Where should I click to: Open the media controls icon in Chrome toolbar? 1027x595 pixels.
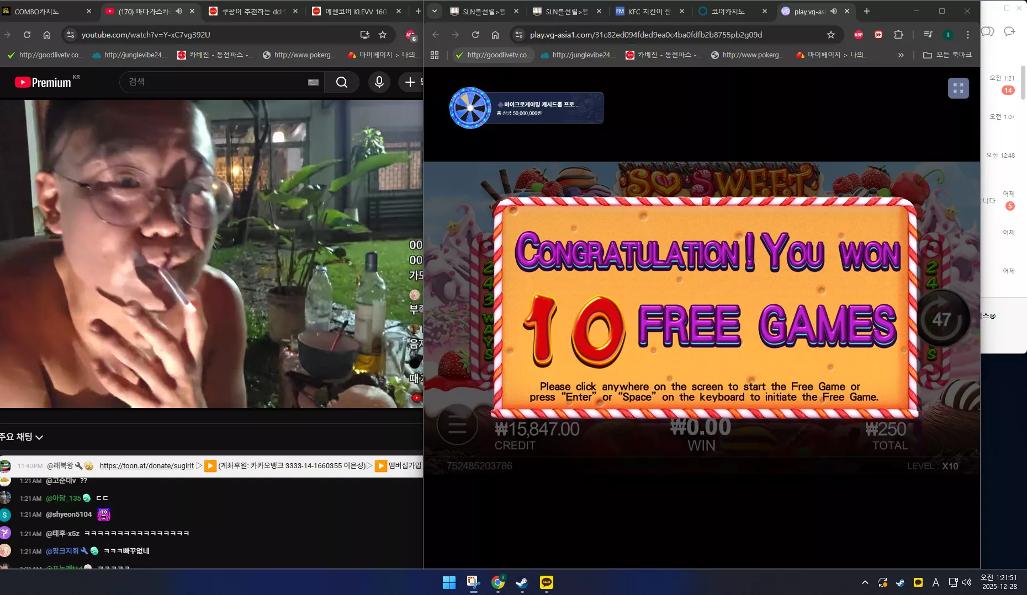point(928,35)
